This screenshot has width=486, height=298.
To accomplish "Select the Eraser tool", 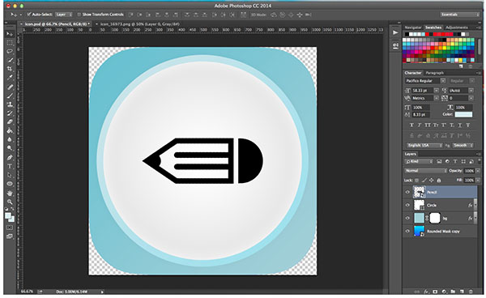I will [10, 121].
